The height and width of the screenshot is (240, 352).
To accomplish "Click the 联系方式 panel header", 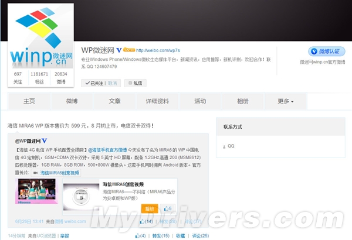I will (x=280, y=126).
